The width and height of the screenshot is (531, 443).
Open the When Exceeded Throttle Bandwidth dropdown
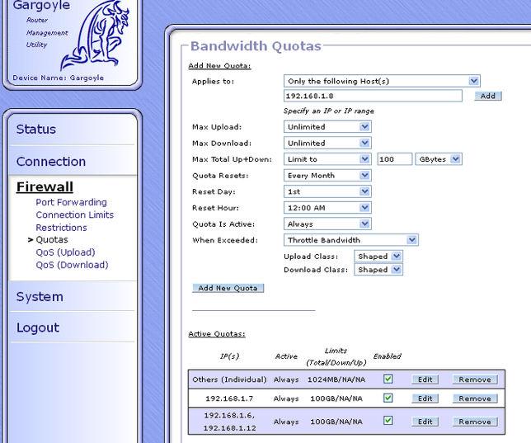point(351,240)
